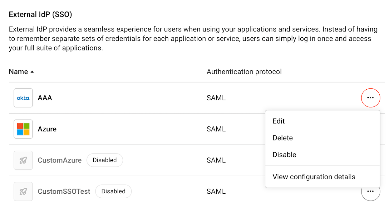The height and width of the screenshot is (203, 389).
Task: Select Edit from the actions menu
Action: tap(279, 121)
